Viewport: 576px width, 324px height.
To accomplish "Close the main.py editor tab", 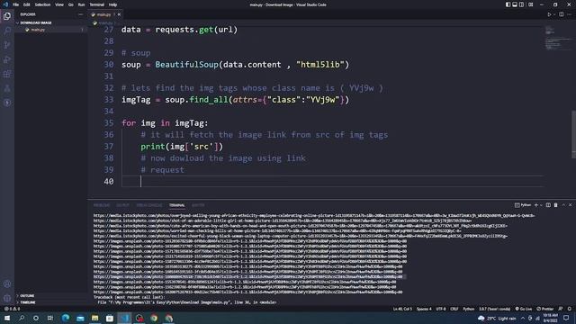I will 119,14.
